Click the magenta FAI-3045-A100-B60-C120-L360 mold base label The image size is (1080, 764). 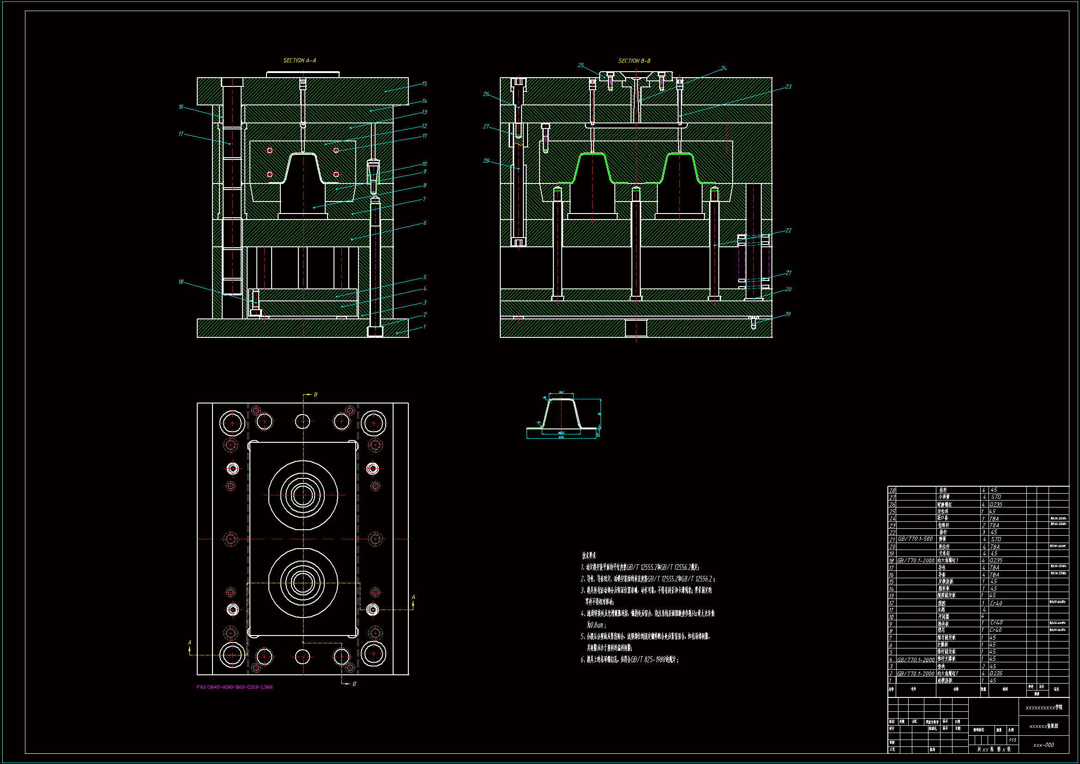234,687
